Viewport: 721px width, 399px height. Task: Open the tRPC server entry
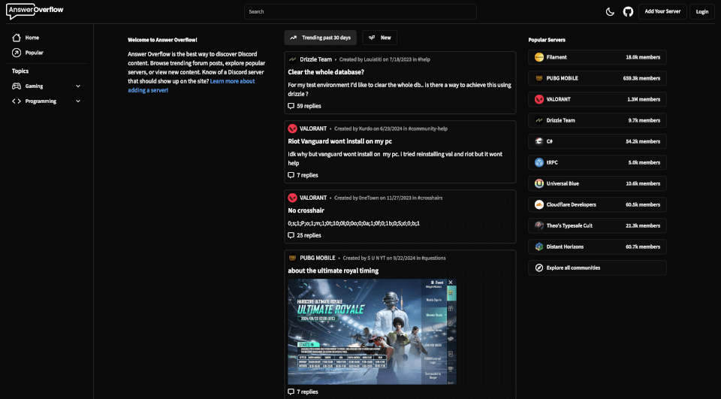tap(597, 163)
